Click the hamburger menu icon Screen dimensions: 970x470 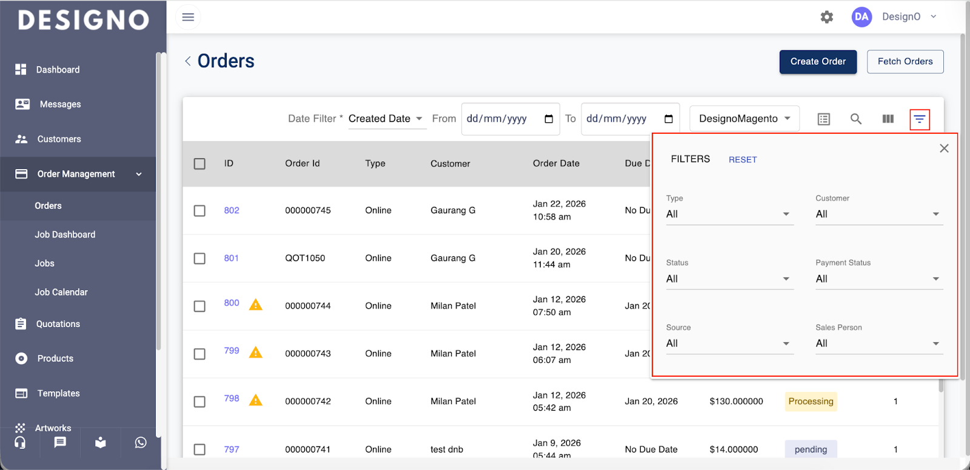tap(188, 17)
